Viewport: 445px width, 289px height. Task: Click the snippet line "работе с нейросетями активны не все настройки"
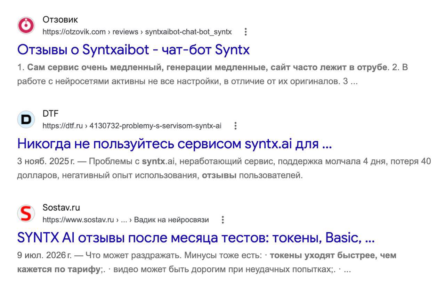pyautogui.click(x=187, y=82)
